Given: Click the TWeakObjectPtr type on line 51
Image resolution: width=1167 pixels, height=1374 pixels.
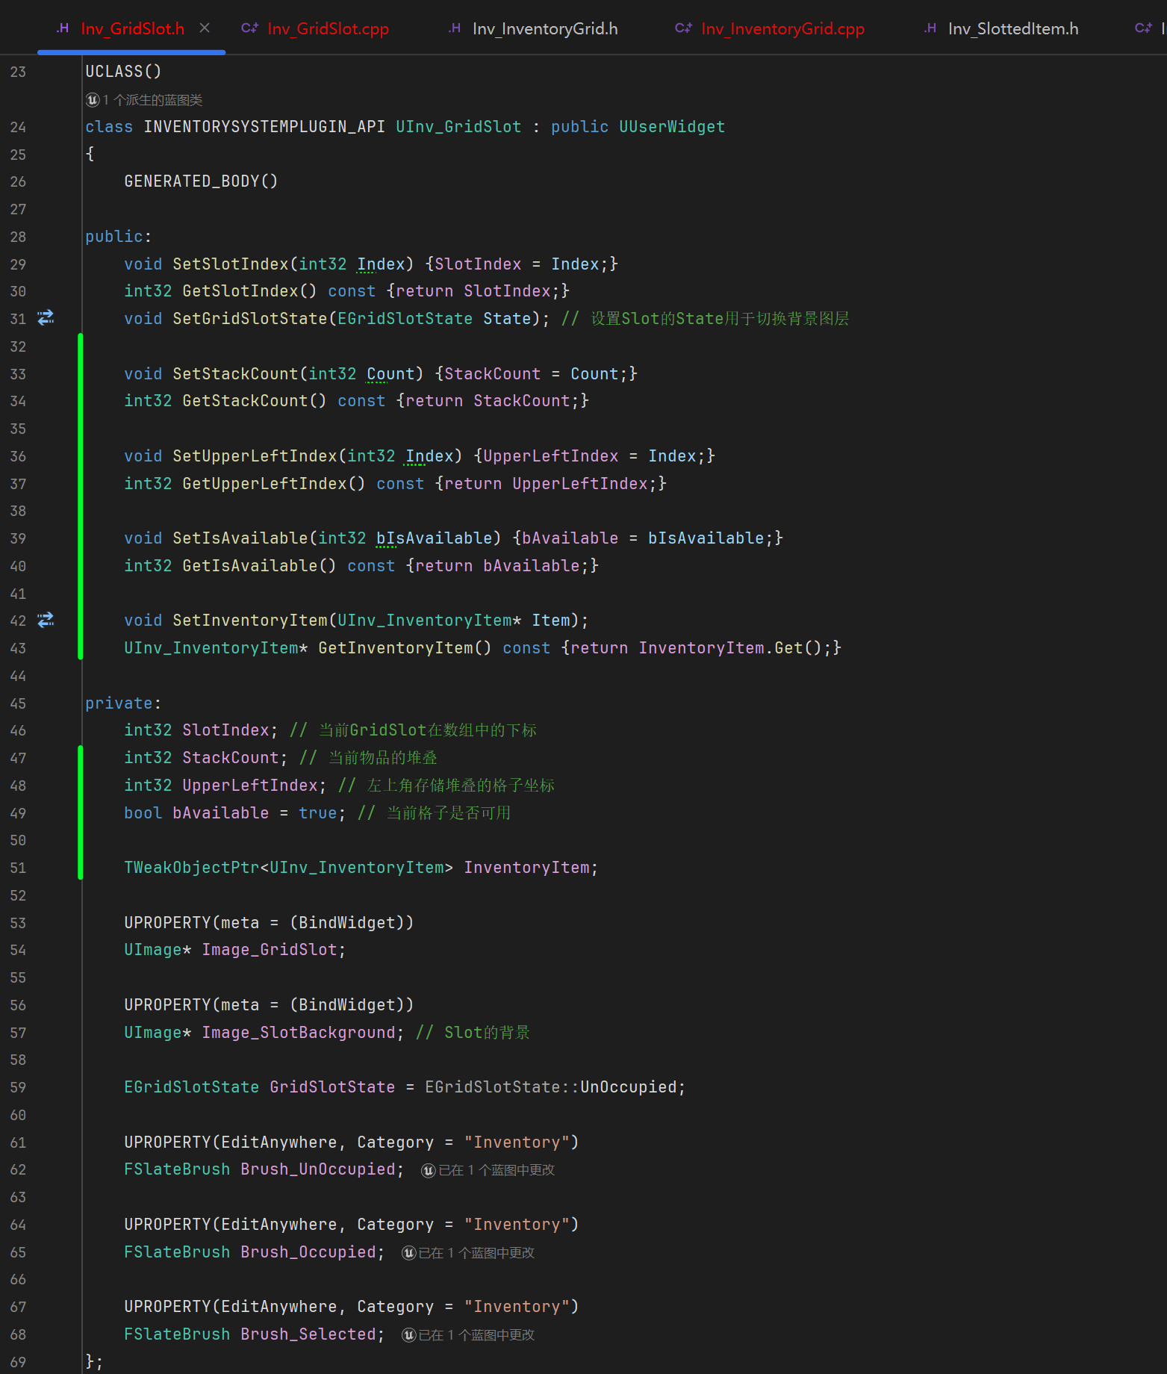Looking at the screenshot, I should click(x=192, y=868).
